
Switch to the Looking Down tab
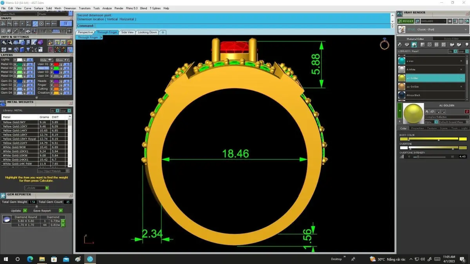(x=147, y=32)
